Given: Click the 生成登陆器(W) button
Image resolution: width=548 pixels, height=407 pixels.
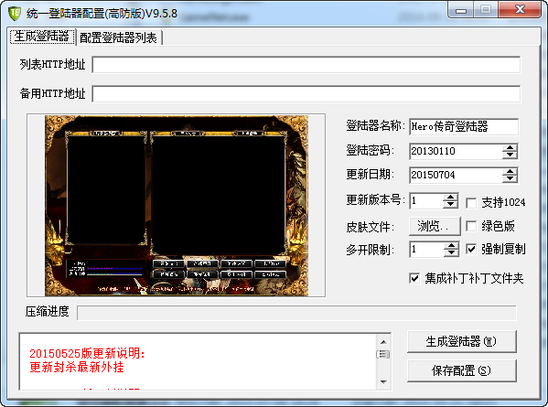Looking at the screenshot, I should click(x=461, y=341).
